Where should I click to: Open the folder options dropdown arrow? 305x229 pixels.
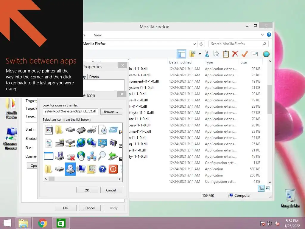200,54
